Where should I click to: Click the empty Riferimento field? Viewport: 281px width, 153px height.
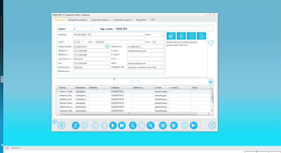click(119, 71)
